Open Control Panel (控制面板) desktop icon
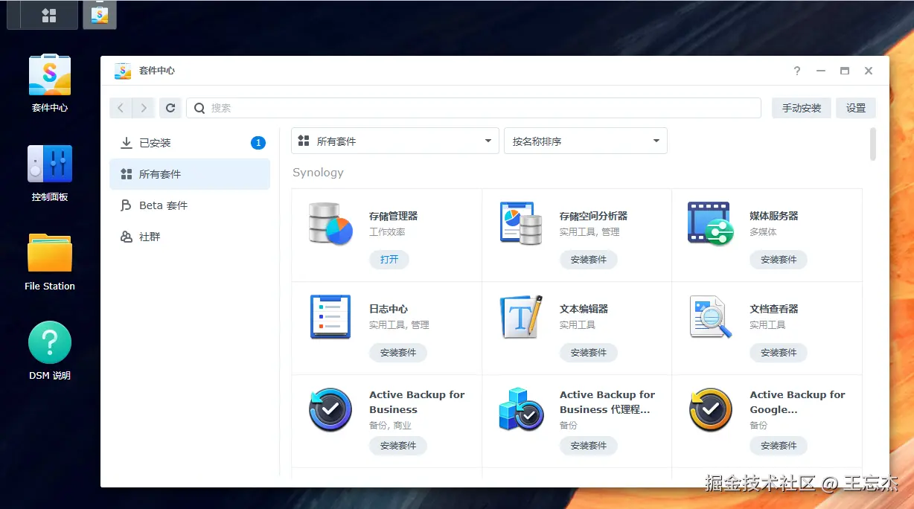Screen dimensions: 914x509 tap(50, 164)
